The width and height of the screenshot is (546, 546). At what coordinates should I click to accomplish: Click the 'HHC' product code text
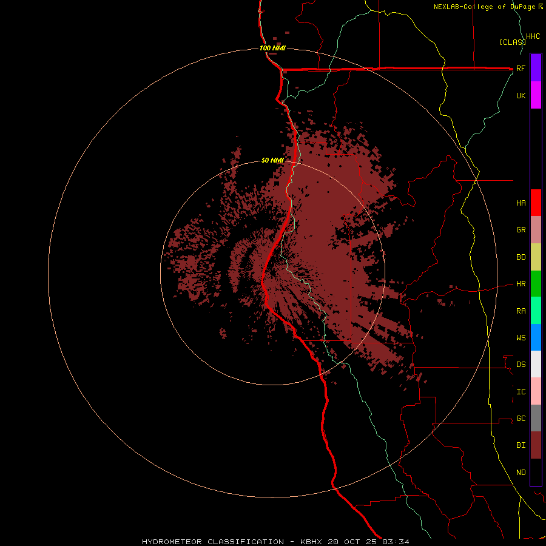[533, 36]
